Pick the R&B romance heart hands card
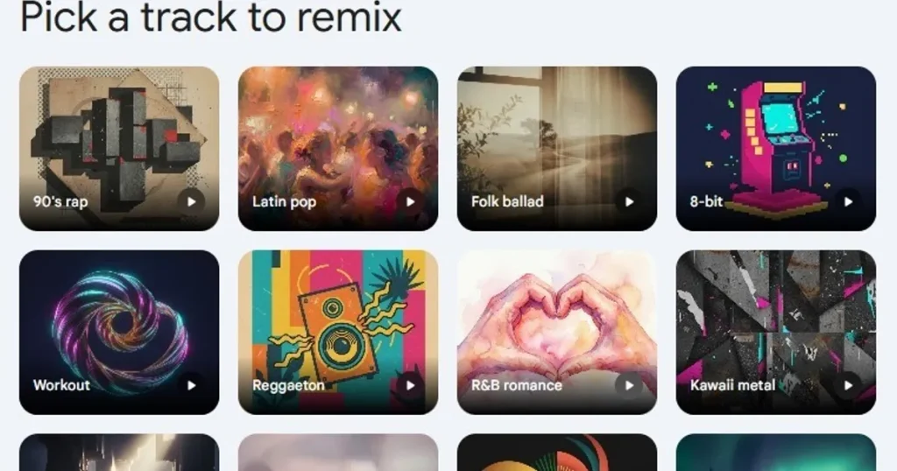This screenshot has width=897, height=471. click(557, 332)
